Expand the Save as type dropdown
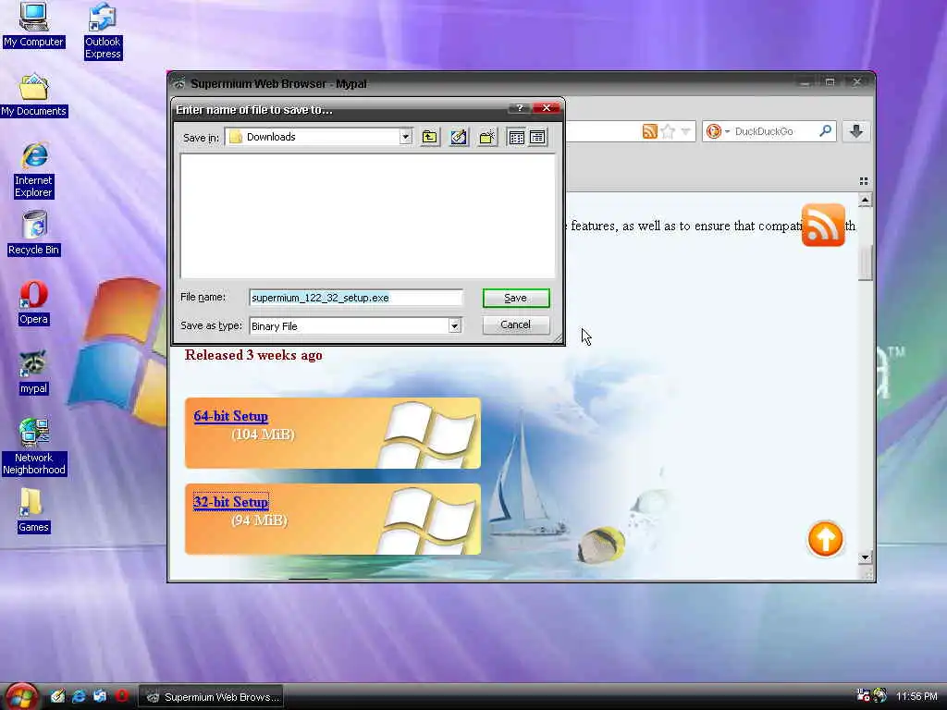 (454, 326)
